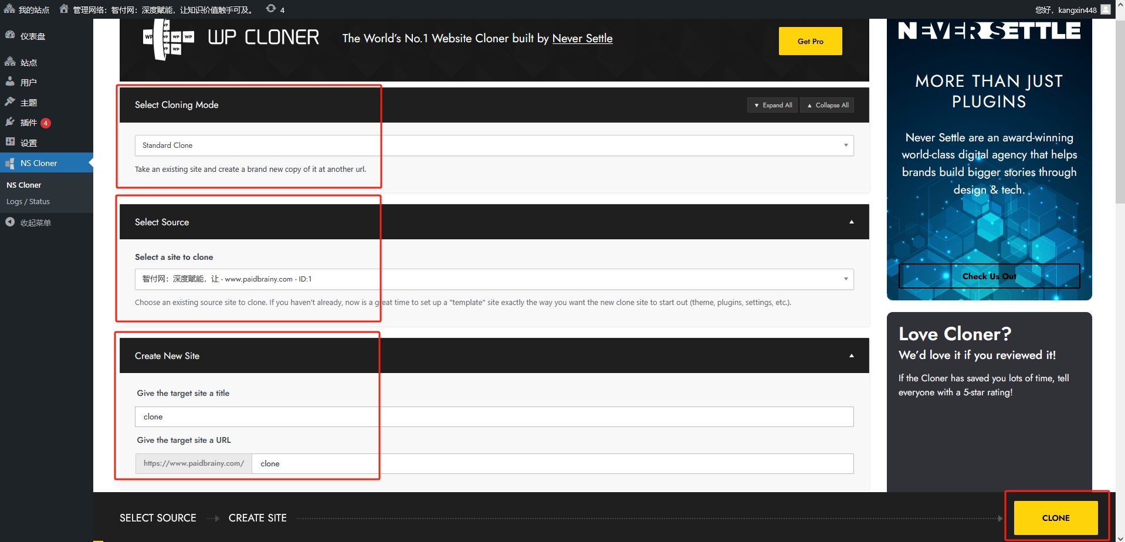
Task: Click Collapse All button
Action: pos(827,105)
